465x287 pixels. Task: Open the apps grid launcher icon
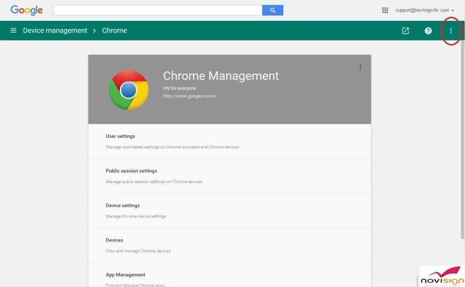click(x=385, y=10)
